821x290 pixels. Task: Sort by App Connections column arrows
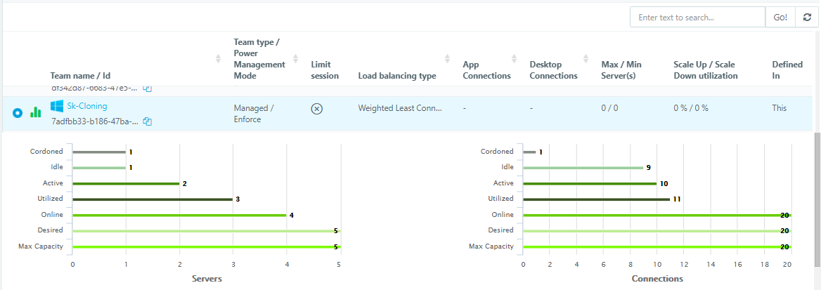pos(514,59)
